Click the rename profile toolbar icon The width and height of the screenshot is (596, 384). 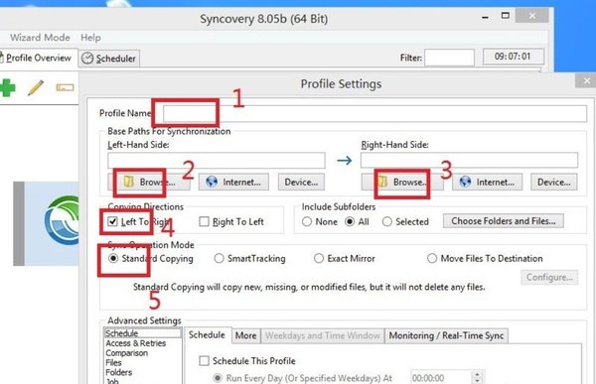tap(65, 88)
